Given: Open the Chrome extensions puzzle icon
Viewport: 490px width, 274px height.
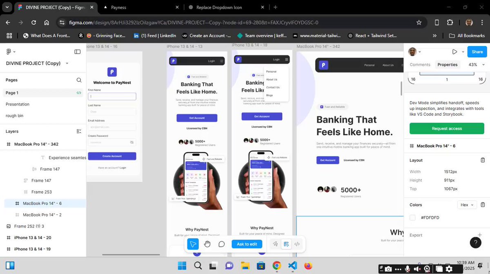Looking at the screenshot, I should pyautogui.click(x=450, y=23).
